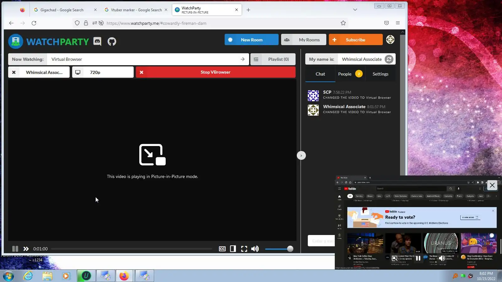Click the sync-to-leader double-arrow icon
502x282 pixels.
26,249
